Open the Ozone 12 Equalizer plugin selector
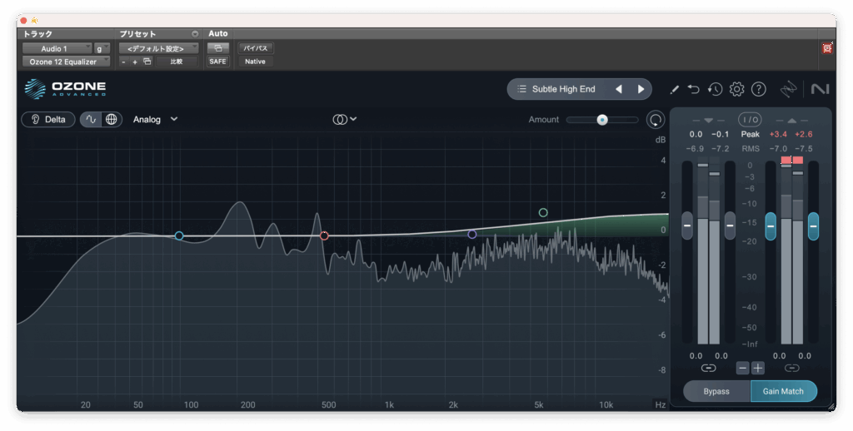 (x=66, y=62)
